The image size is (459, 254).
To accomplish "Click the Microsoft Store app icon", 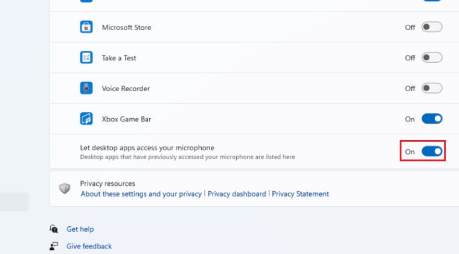I will (x=86, y=27).
